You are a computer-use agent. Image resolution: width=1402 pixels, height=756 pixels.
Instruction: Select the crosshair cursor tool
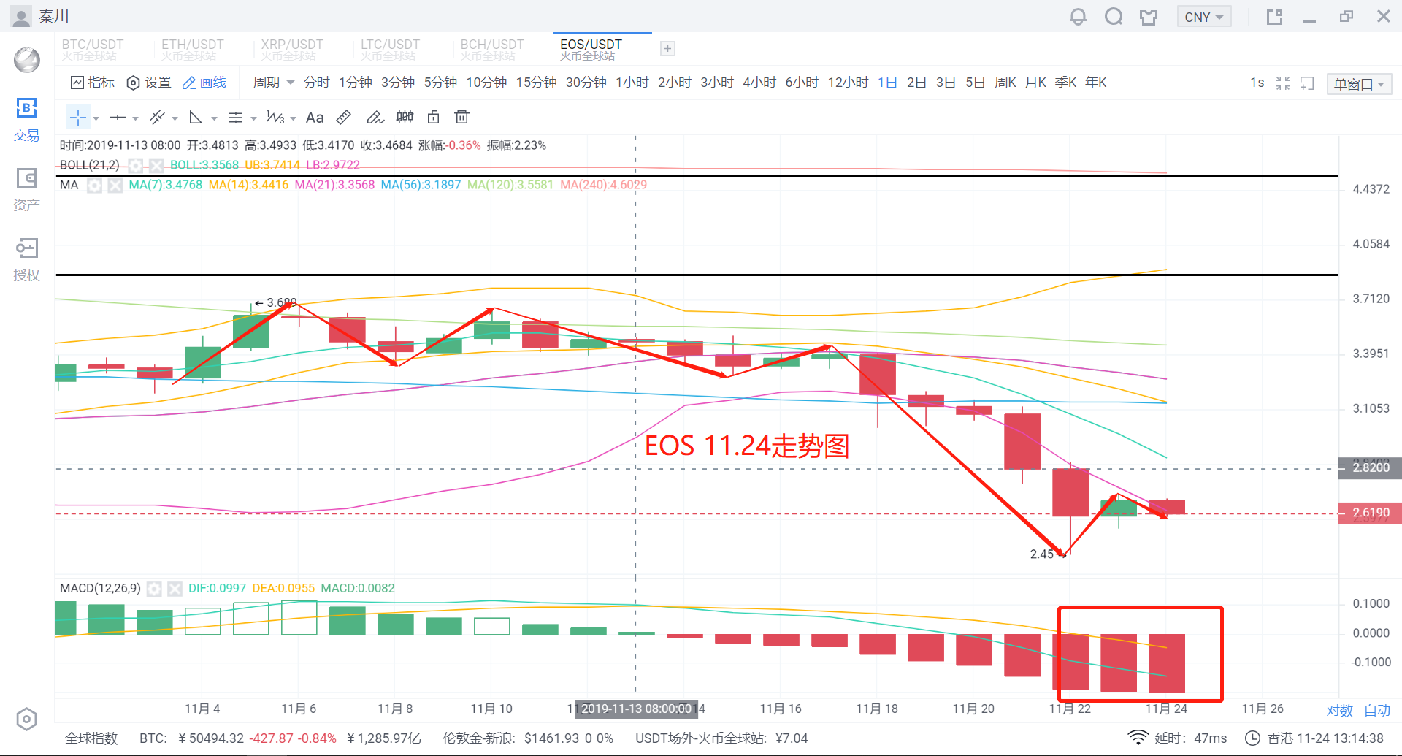click(x=78, y=118)
